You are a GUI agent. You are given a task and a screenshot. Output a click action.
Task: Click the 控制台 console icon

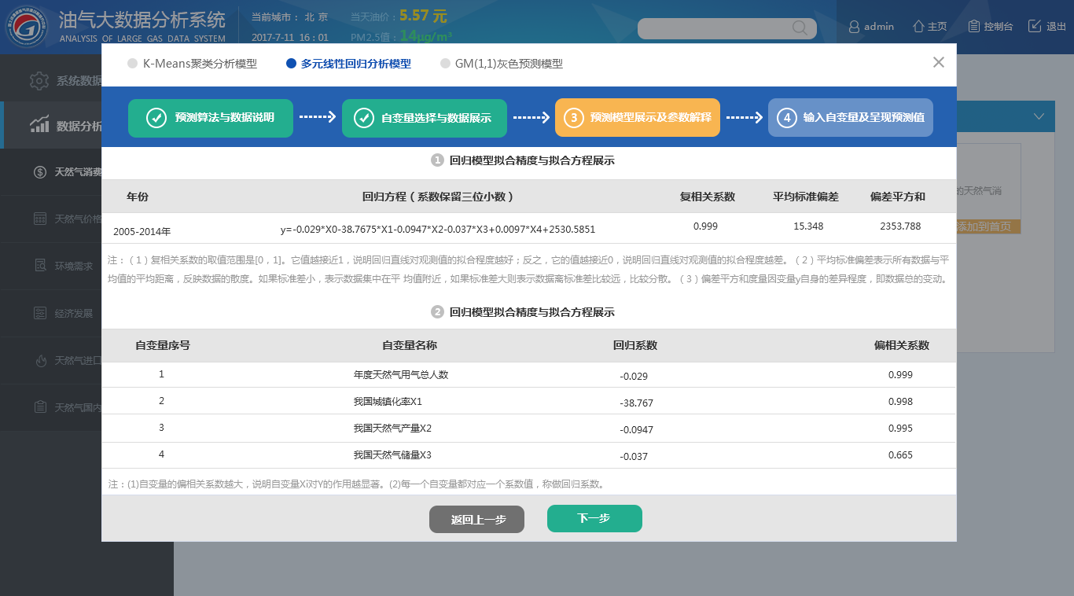click(974, 26)
